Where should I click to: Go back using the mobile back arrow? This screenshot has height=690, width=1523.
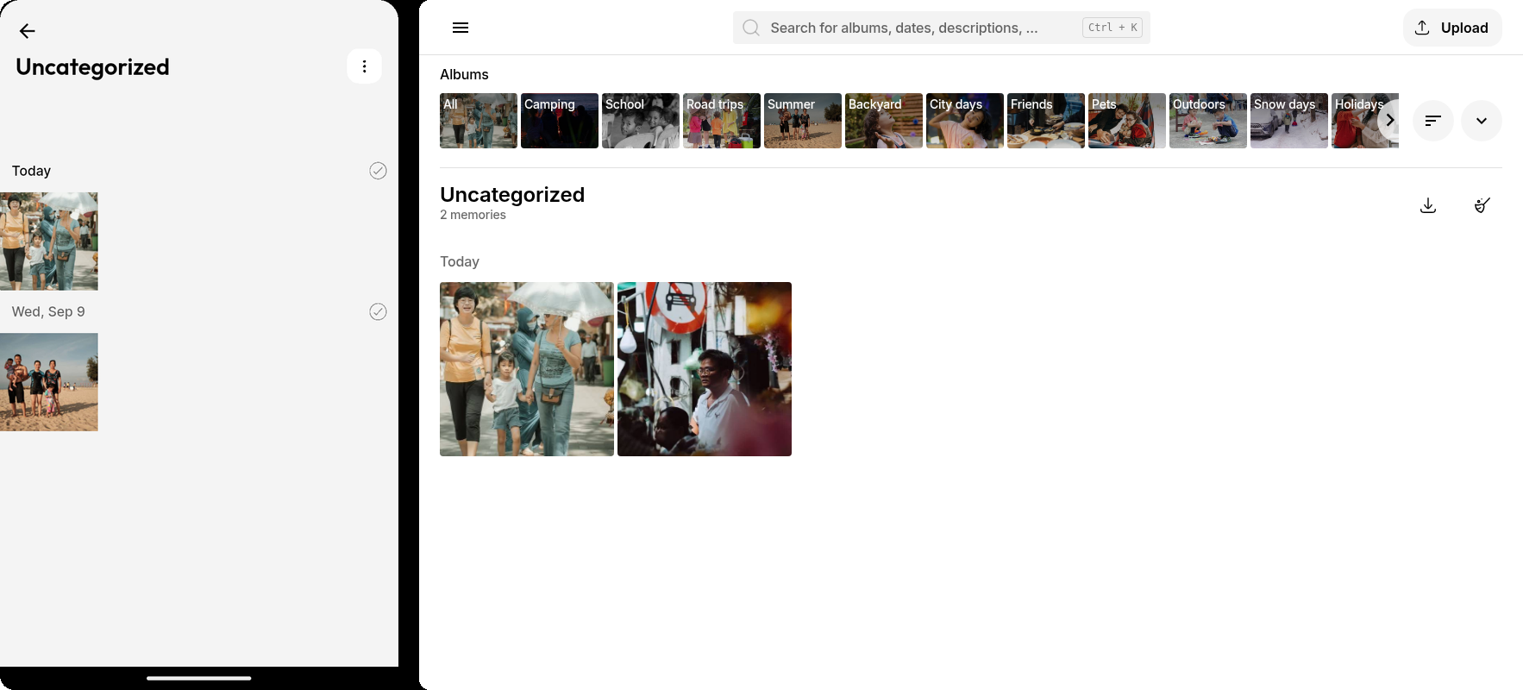click(x=28, y=31)
